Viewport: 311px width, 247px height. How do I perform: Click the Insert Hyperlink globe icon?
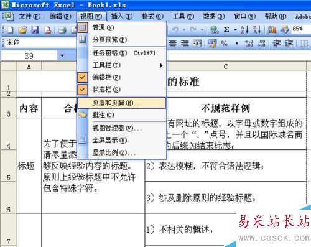pos(215,30)
